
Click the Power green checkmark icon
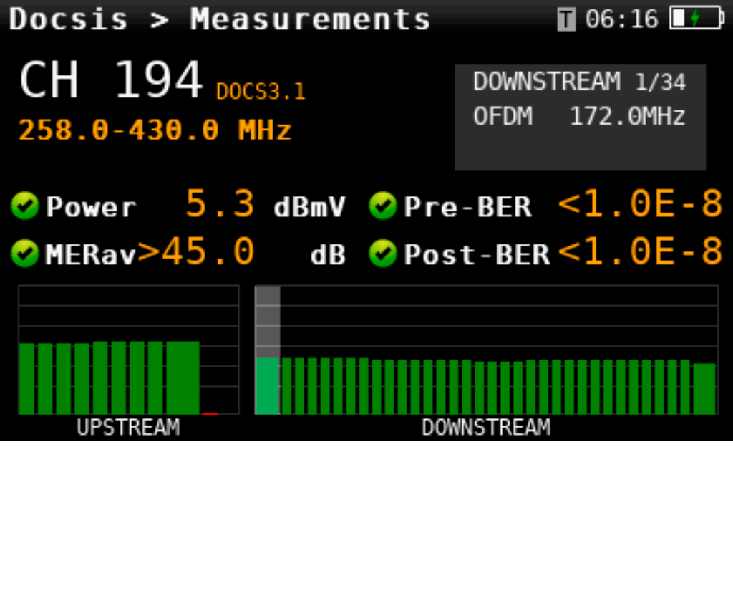click(25, 207)
